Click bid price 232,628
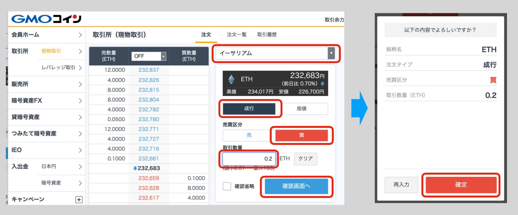 click(149, 188)
